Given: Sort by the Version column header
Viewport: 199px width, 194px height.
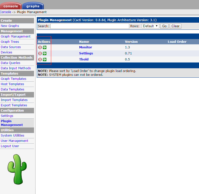Looking at the screenshot, I should [131, 42].
